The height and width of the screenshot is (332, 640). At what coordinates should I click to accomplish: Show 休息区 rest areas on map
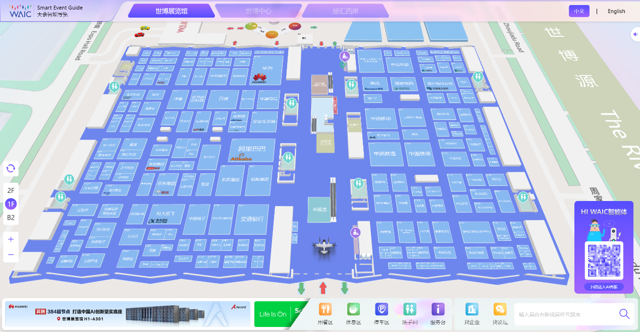pos(353,313)
